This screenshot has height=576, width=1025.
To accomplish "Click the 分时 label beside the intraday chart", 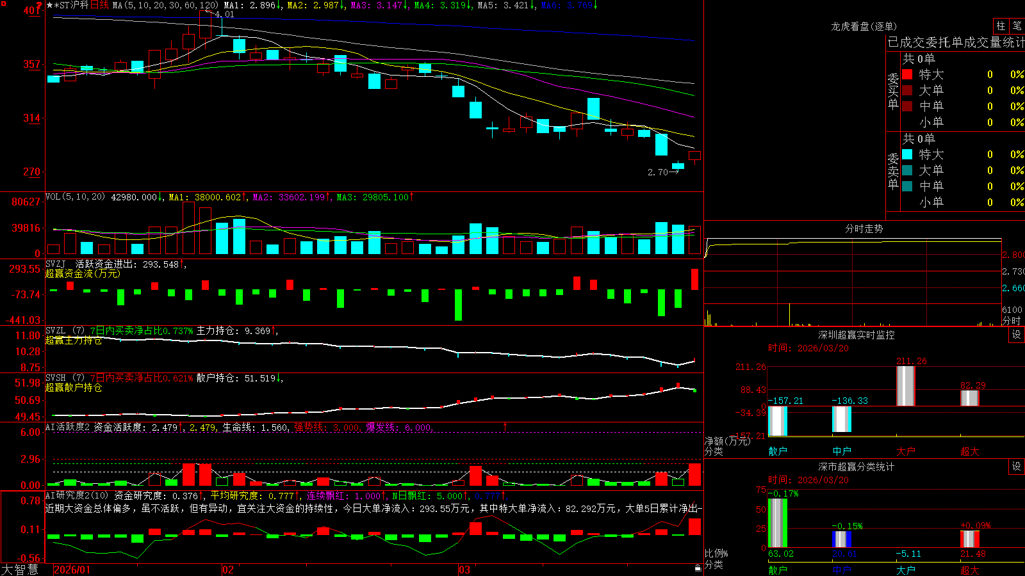I will click(1012, 321).
